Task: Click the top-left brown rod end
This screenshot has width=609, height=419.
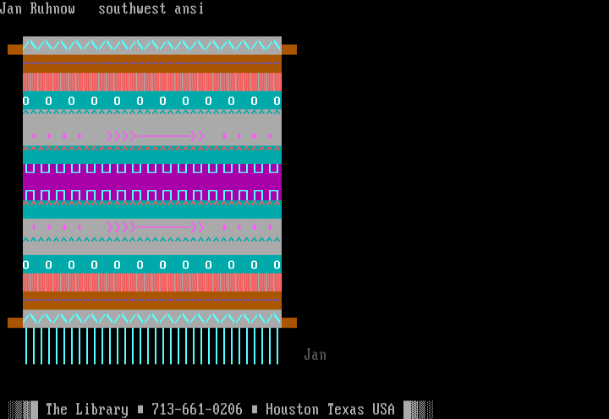Action: pos(15,49)
